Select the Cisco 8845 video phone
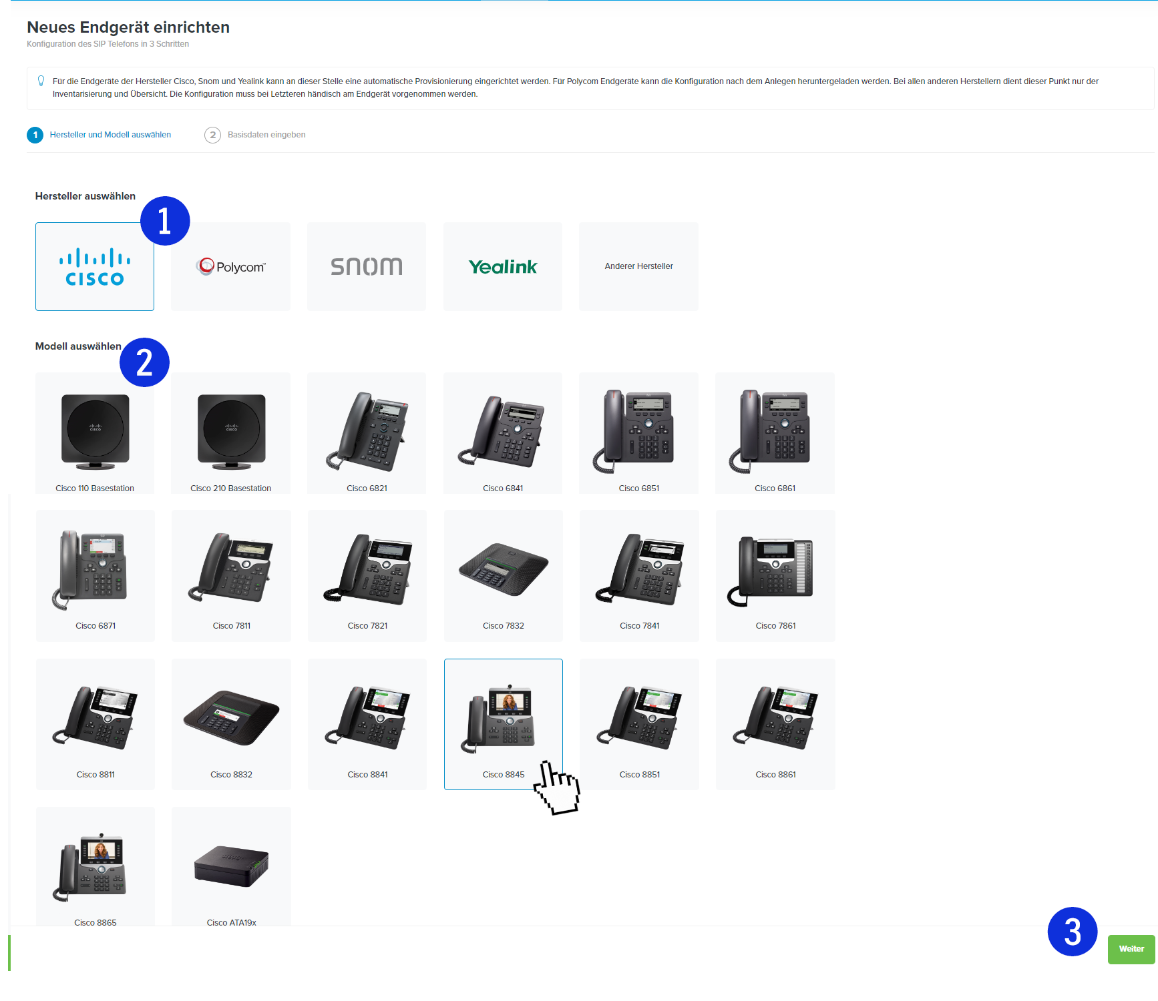This screenshot has height=1001, width=1158. [504, 724]
